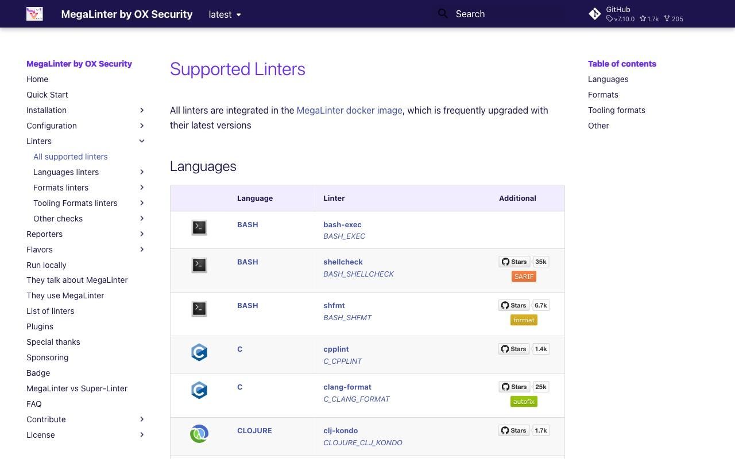Viewport: 735px width, 459px height.
Task: Open Run locally page
Action: (47, 265)
